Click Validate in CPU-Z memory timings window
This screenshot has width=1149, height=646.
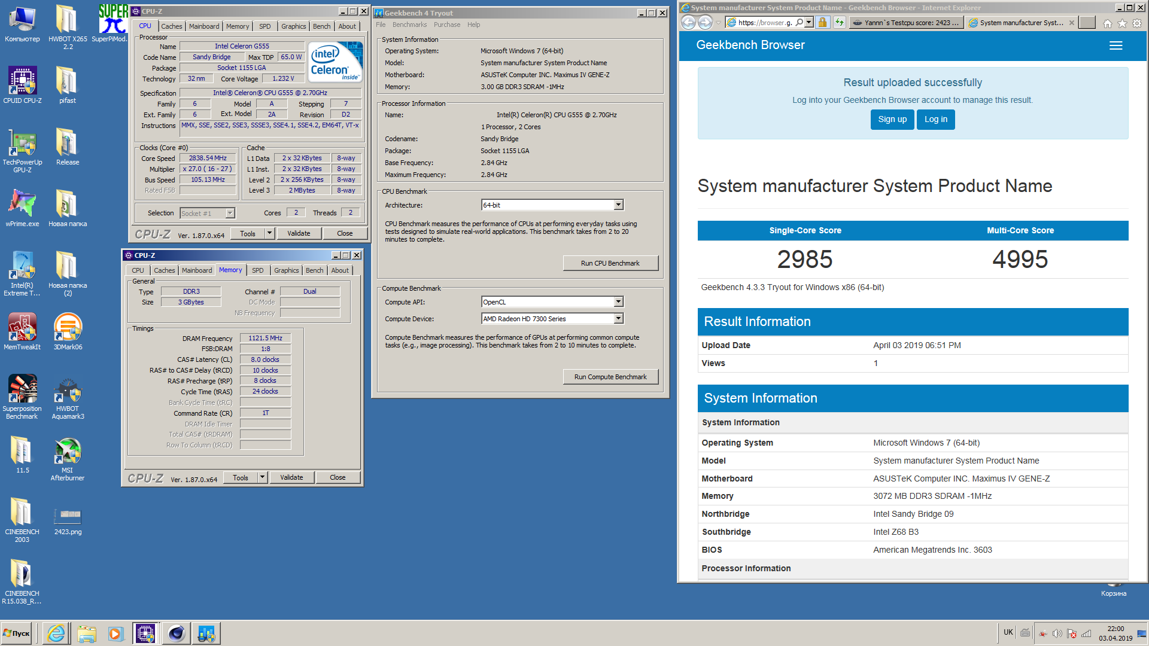[x=291, y=477]
